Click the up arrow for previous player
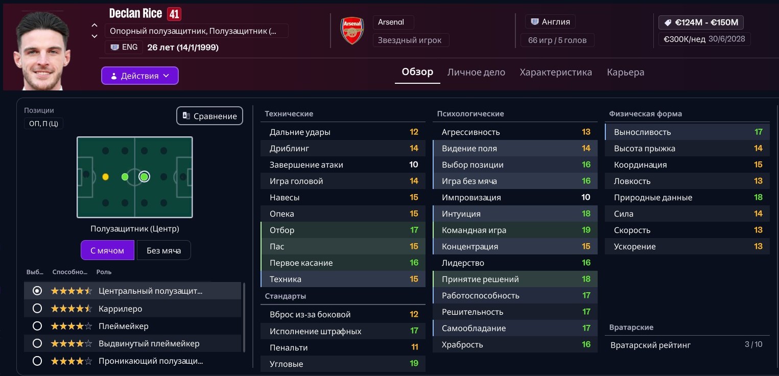This screenshot has width=779, height=376. click(x=95, y=25)
